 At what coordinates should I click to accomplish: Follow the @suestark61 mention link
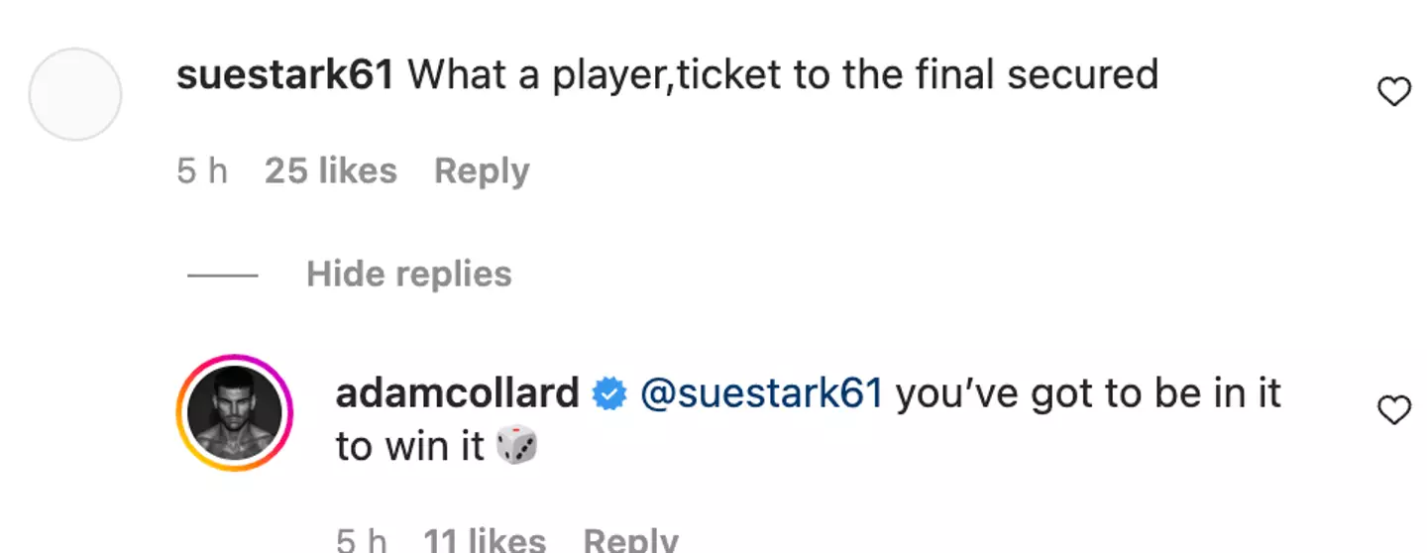(x=761, y=394)
